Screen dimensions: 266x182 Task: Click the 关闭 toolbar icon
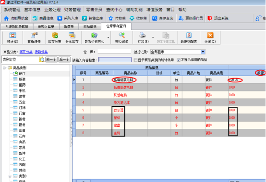(x=210, y=35)
